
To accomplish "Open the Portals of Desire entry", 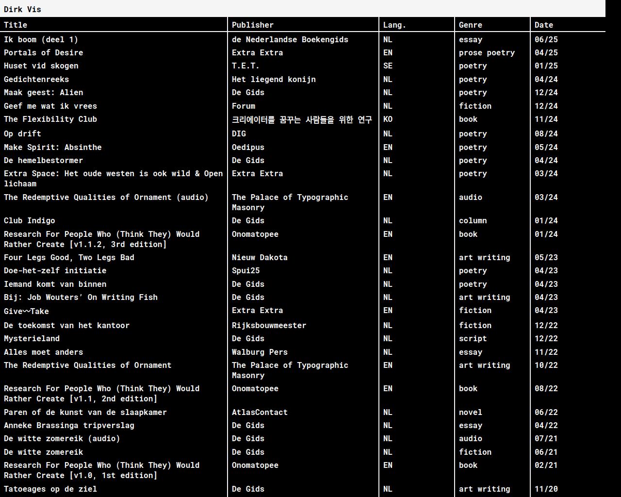I will (43, 52).
